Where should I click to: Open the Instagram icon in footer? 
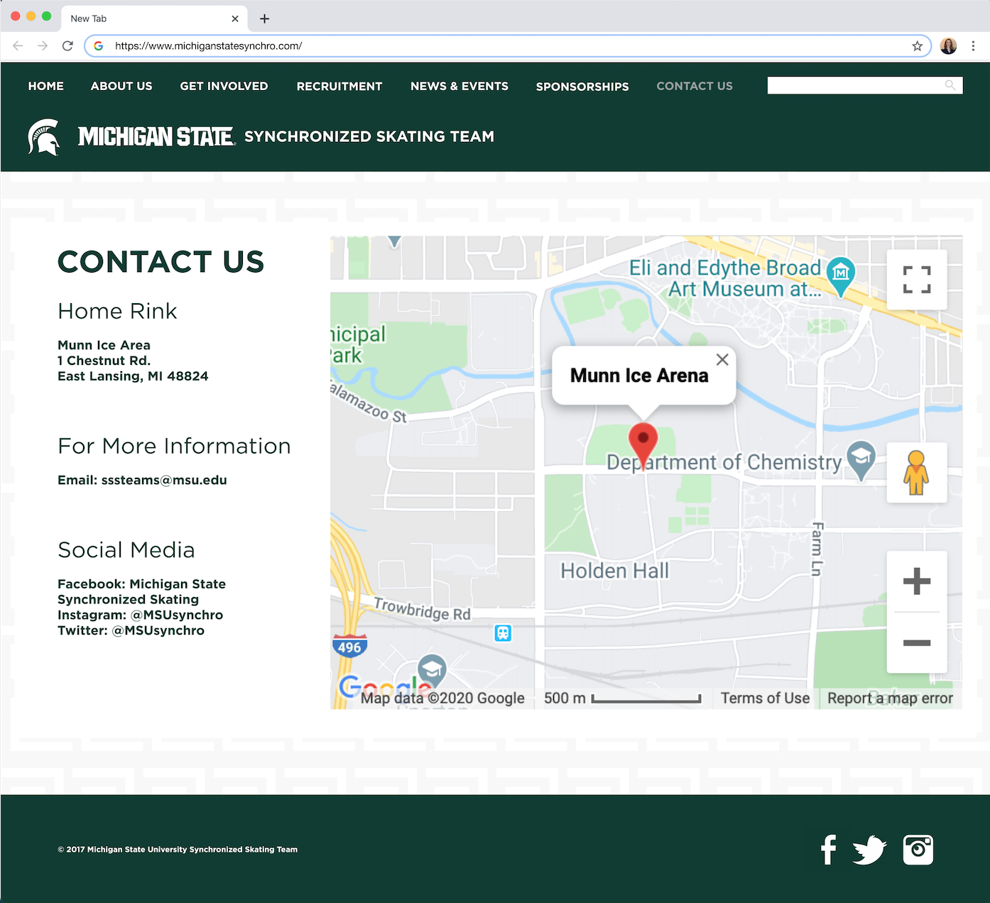pos(918,850)
